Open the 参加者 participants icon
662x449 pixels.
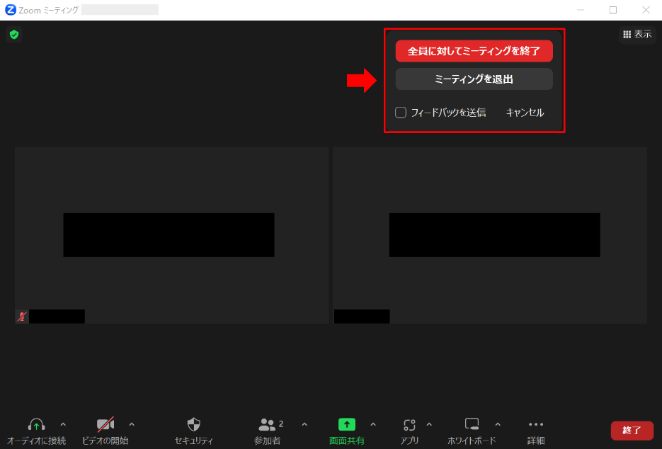pyautogui.click(x=267, y=424)
